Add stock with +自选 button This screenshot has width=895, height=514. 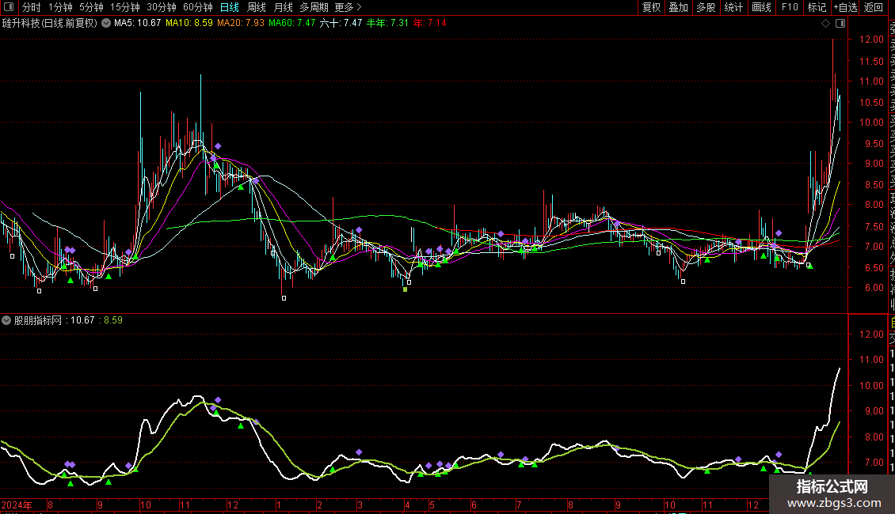(x=845, y=7)
